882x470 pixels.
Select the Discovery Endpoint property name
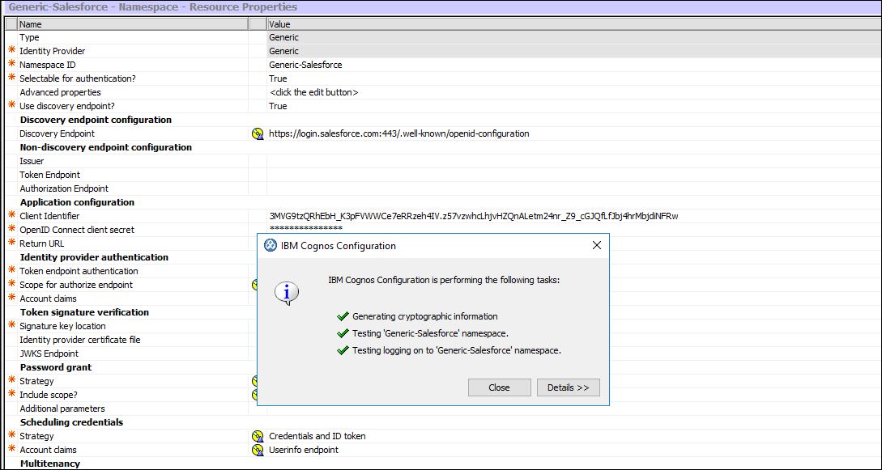pos(57,133)
